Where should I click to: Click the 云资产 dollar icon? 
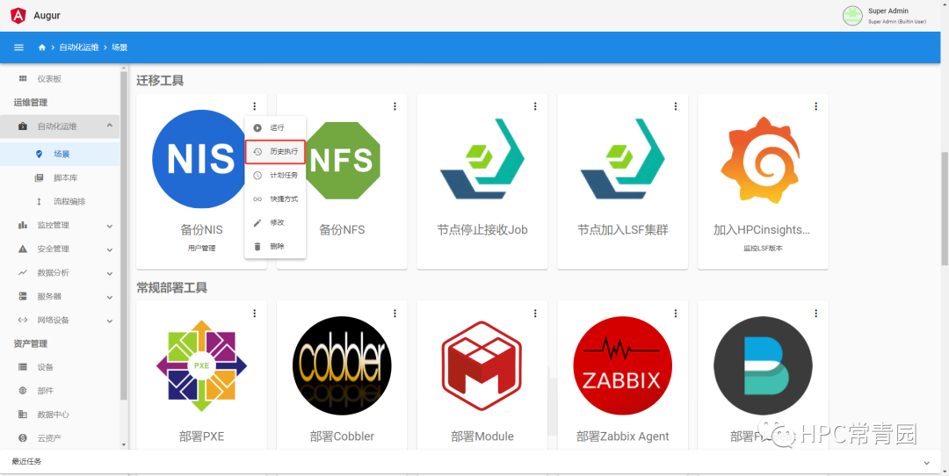coord(23,438)
